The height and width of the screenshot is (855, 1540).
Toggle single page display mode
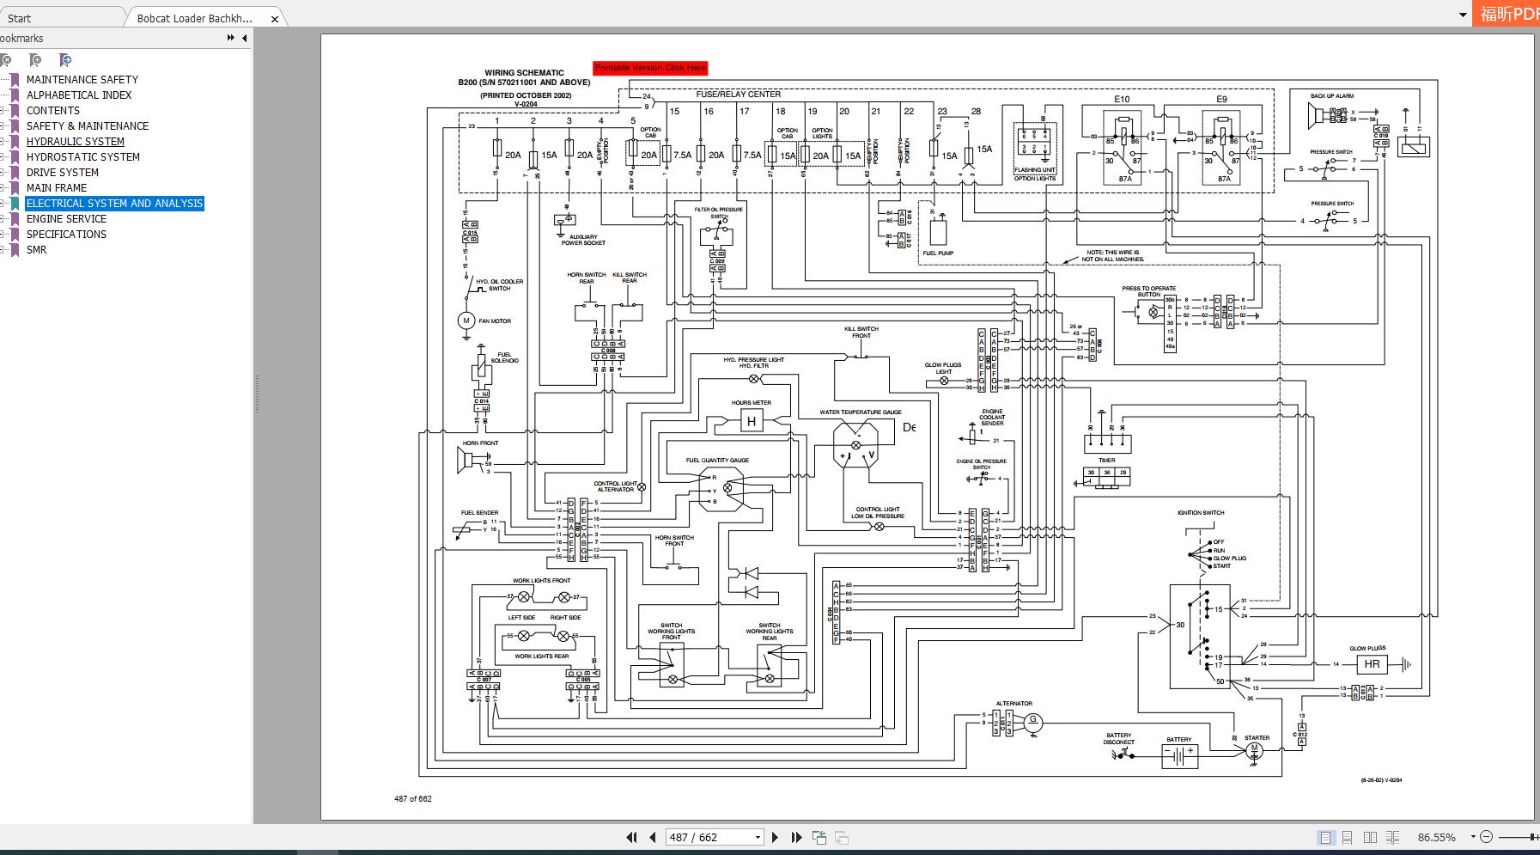1326,836
